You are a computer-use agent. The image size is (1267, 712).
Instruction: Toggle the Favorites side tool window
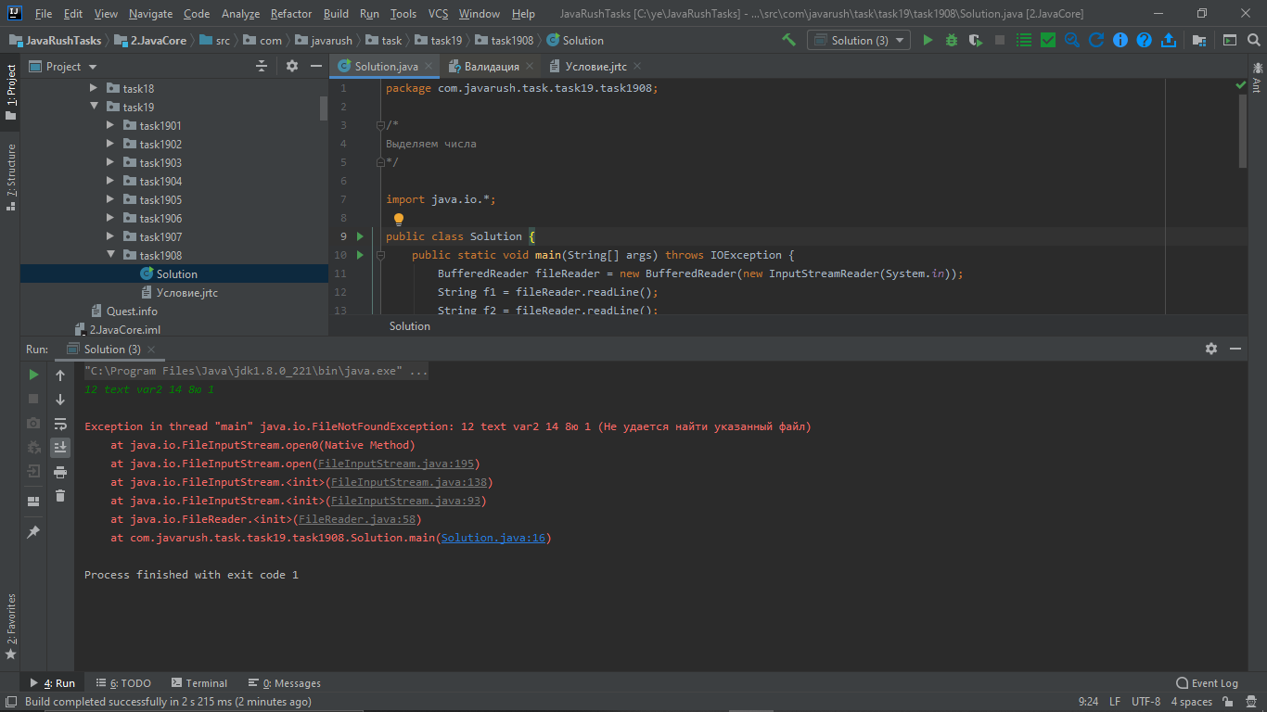[x=10, y=627]
